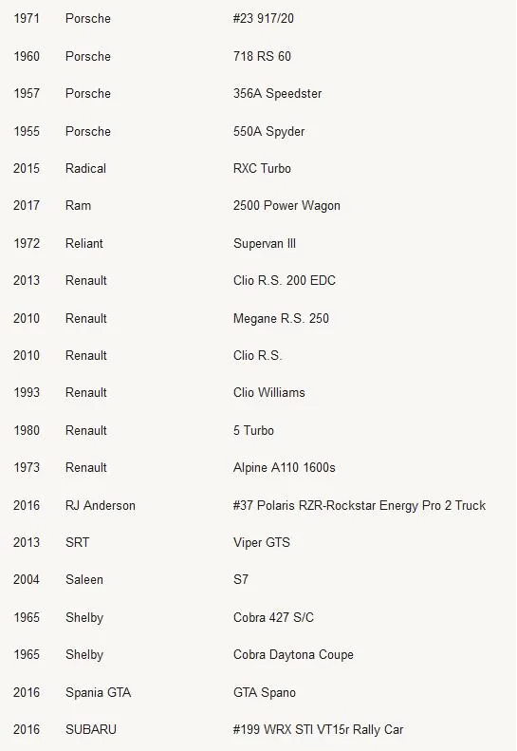
Task: Select the Porsche #23 917/20 model
Action: (x=264, y=19)
